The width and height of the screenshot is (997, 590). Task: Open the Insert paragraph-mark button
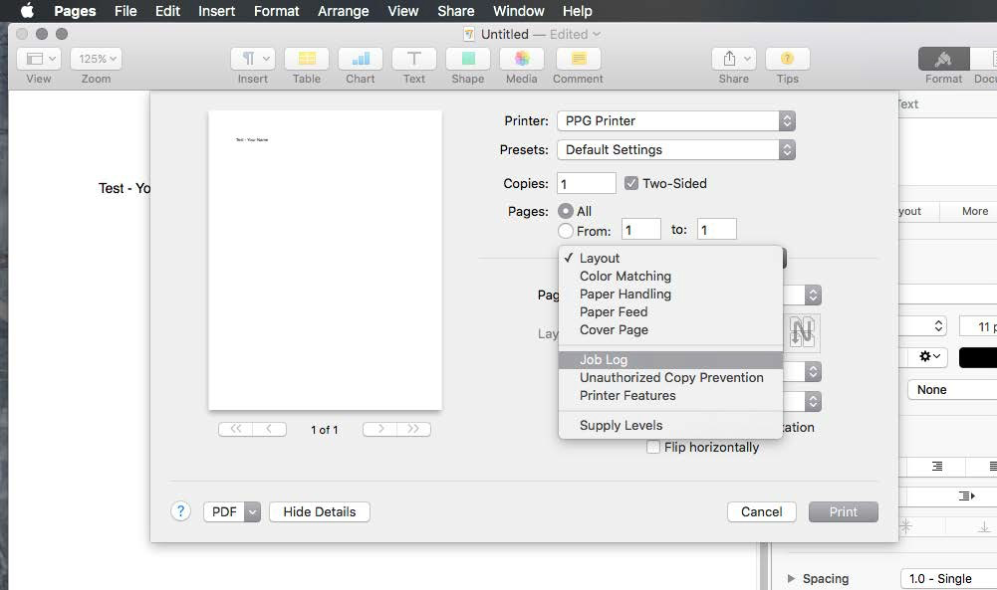[252, 59]
